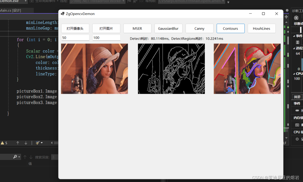Click the pictureBox2.Image code line
This screenshot has height=182, width=303.
37,96
